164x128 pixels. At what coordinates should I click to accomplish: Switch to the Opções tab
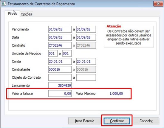point(26,14)
